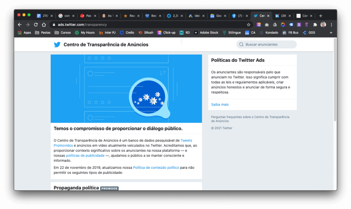The height and width of the screenshot is (209, 351).
Task: Click the Twitter bird logo in page header
Action: click(x=57, y=45)
